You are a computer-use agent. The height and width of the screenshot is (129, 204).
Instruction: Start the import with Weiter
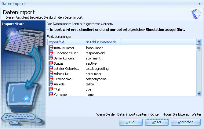pos(157,122)
